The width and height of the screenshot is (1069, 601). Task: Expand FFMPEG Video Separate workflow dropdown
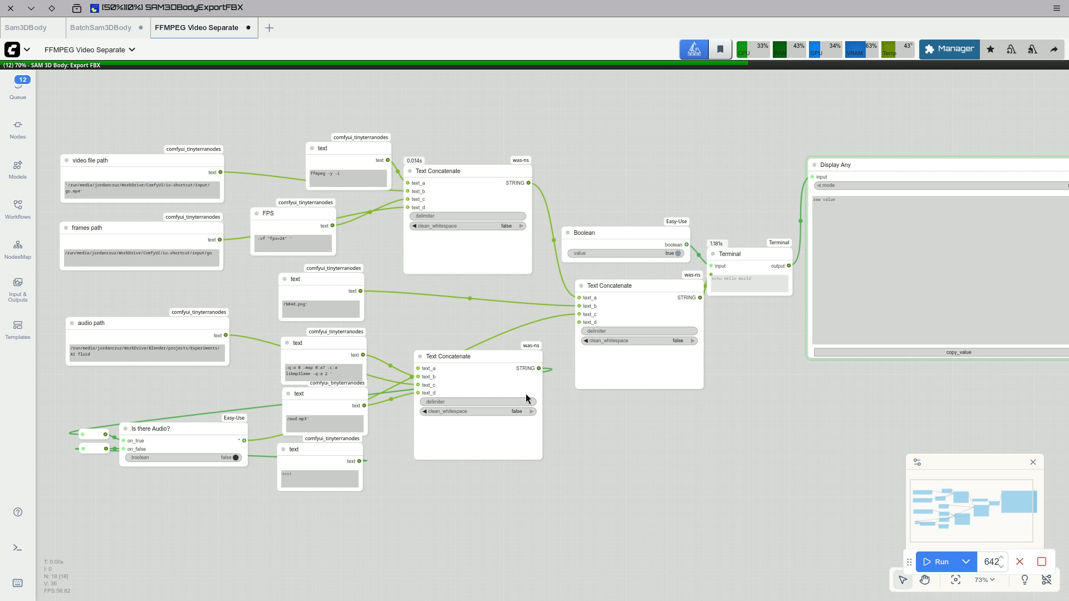coord(132,50)
